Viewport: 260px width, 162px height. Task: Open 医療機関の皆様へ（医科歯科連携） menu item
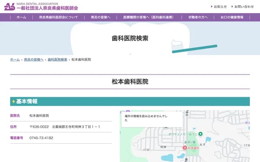point(148,17)
